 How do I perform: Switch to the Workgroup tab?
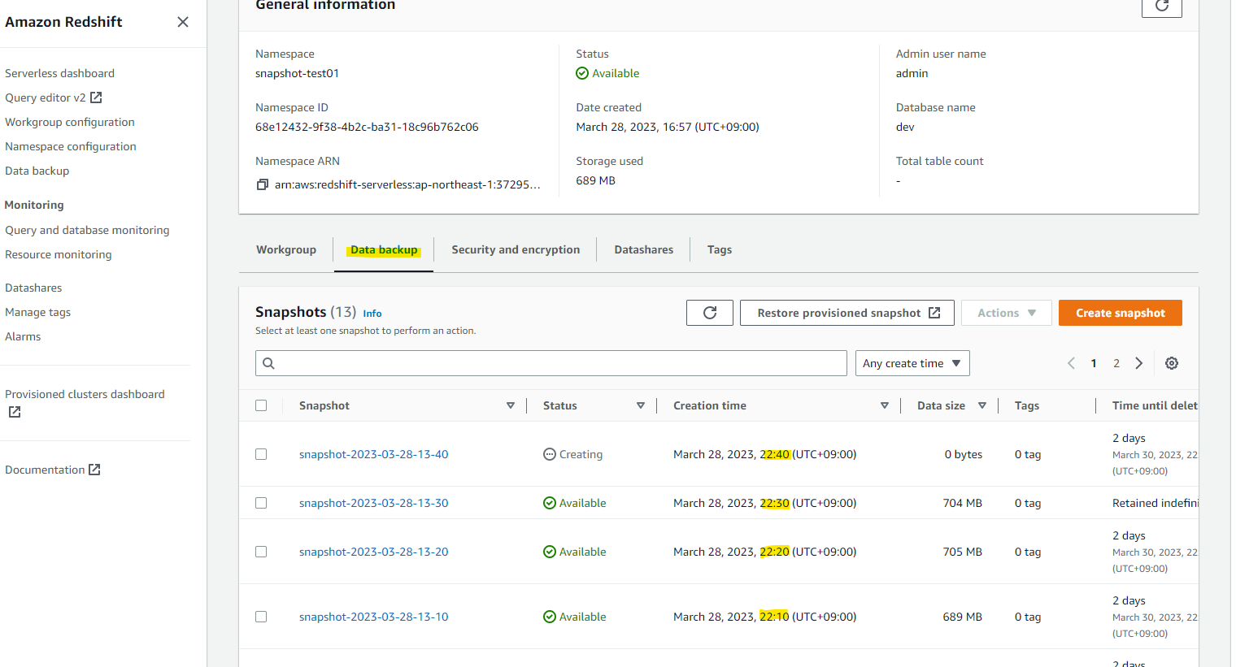tap(286, 249)
